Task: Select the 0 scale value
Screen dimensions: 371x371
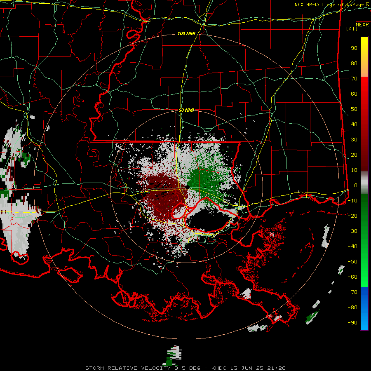Action: [x=356, y=185]
